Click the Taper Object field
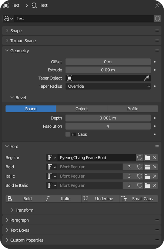164x249 pixels. (x=108, y=78)
